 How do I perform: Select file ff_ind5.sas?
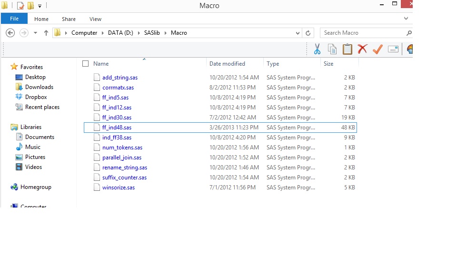115,97
